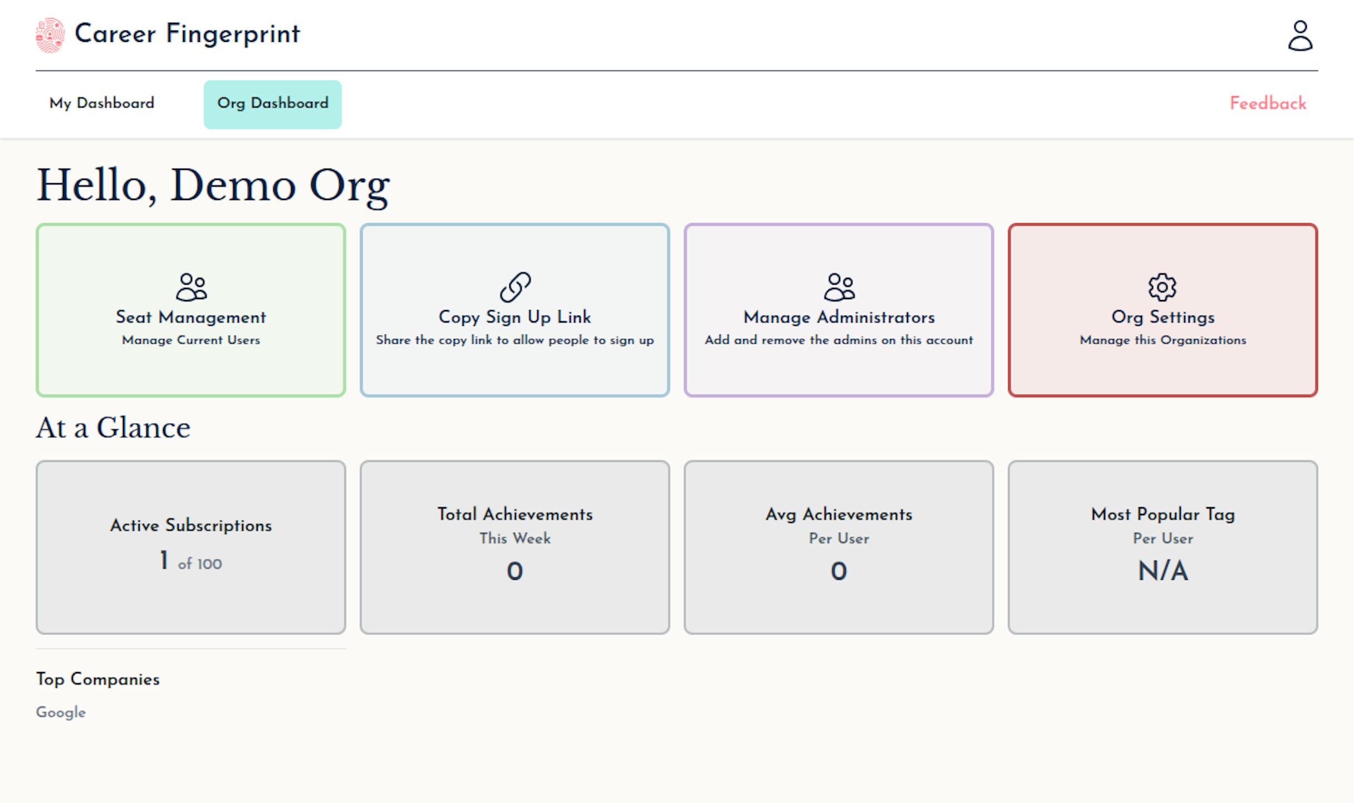Screen dimensions: 1354x803
Task: Click the Career Fingerprint title text
Action: (x=187, y=34)
